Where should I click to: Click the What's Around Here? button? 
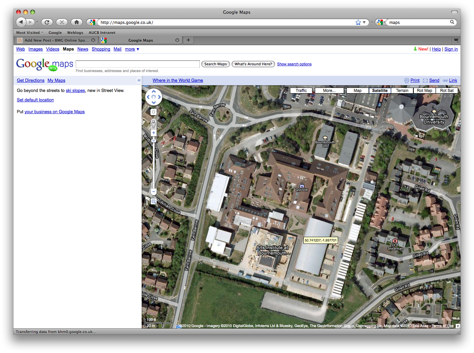point(253,64)
